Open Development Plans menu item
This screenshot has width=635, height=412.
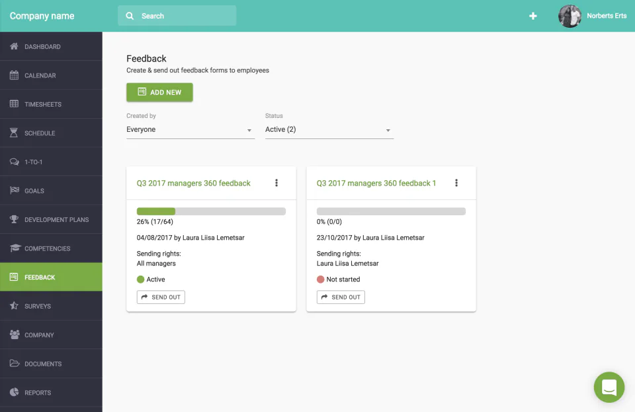pyautogui.click(x=51, y=219)
